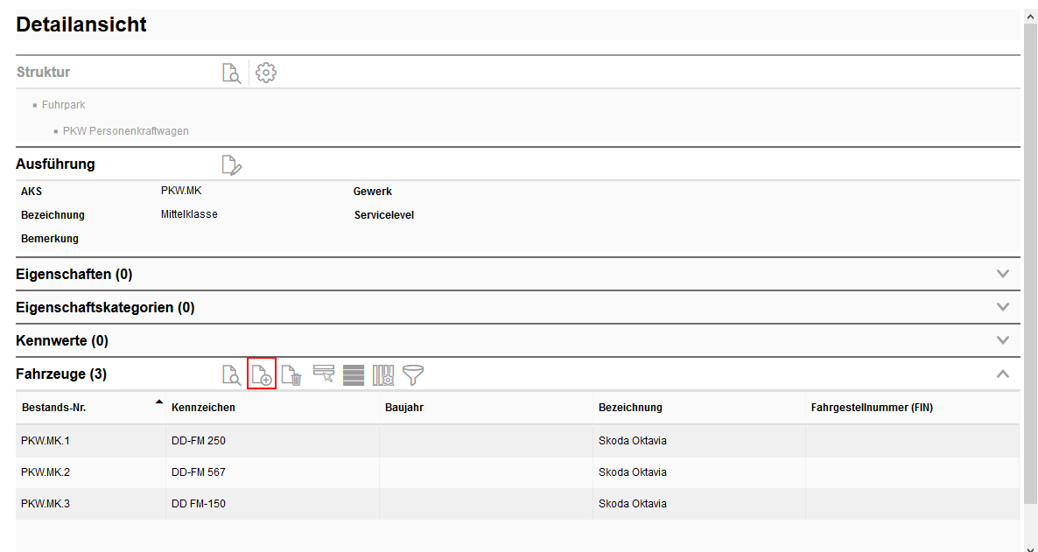Screen dimensions: 1038x552
Task: Select the Fuhrpark structure node
Action: pos(63,105)
